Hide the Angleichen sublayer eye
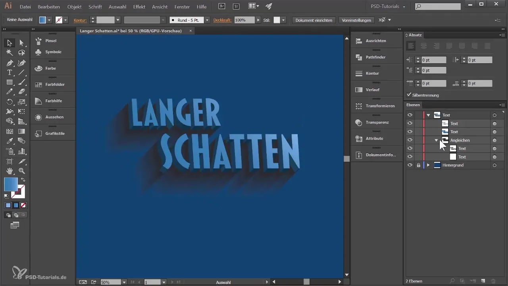Image resolution: width=508 pixels, height=286 pixels. click(x=410, y=140)
